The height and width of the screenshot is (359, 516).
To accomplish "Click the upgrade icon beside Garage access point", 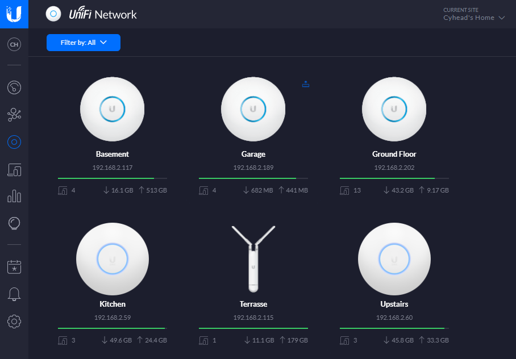I will point(306,84).
